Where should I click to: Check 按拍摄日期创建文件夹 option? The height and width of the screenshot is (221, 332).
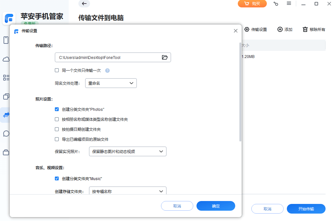57,130
